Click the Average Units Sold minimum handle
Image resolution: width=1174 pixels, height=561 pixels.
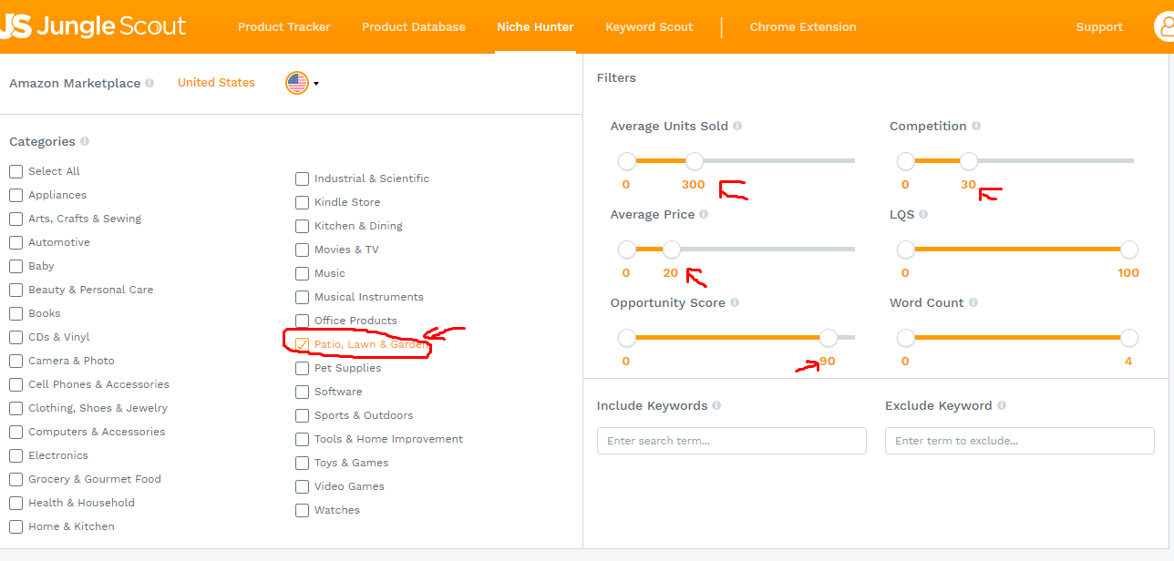[x=627, y=161]
